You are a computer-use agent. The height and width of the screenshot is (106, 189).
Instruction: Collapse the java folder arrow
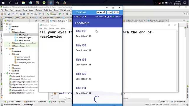click(7, 29)
